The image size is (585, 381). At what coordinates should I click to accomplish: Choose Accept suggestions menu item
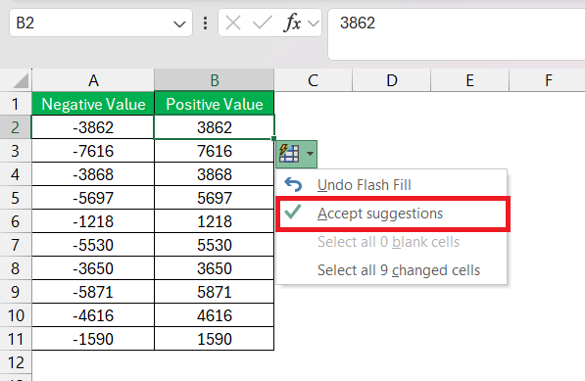(393, 214)
